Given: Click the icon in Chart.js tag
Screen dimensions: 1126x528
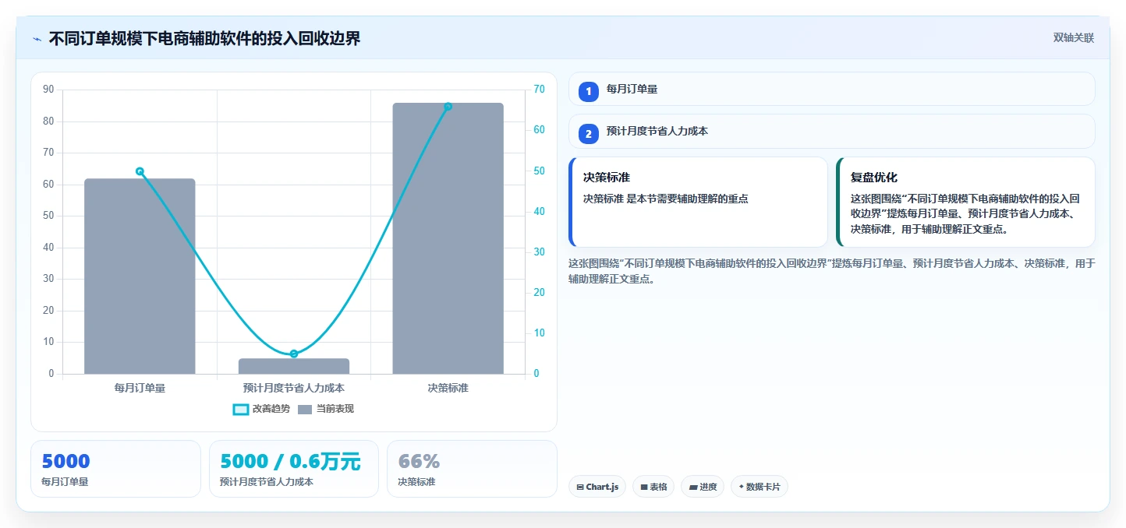Looking at the screenshot, I should [580, 488].
